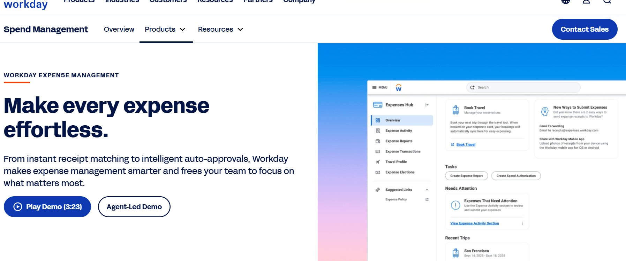Open the language globe icon
This screenshot has width=626, height=261.
tap(566, 1)
